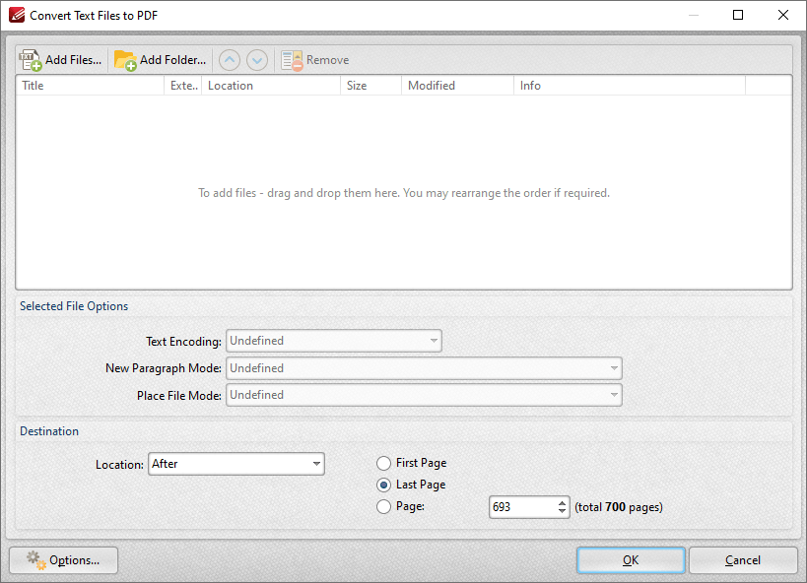807x583 pixels.
Task: Sort list by Exte.. column header
Action: pos(183,86)
